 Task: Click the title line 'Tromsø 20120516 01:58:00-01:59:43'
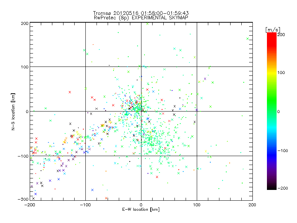pyautogui.click(x=141, y=13)
